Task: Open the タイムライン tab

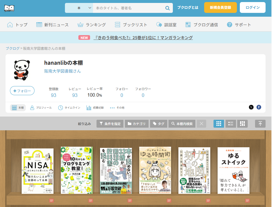Action: (x=69, y=108)
